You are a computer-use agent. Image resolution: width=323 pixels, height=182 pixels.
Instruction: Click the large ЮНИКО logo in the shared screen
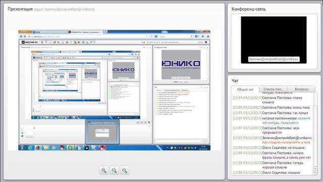point(181,64)
